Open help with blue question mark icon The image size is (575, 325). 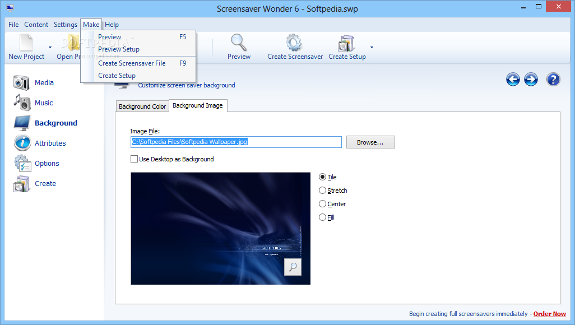[x=553, y=79]
